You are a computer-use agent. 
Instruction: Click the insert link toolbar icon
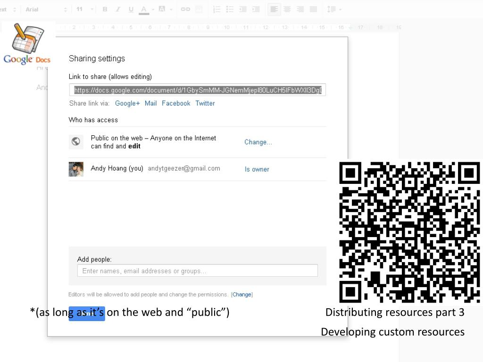point(185,9)
